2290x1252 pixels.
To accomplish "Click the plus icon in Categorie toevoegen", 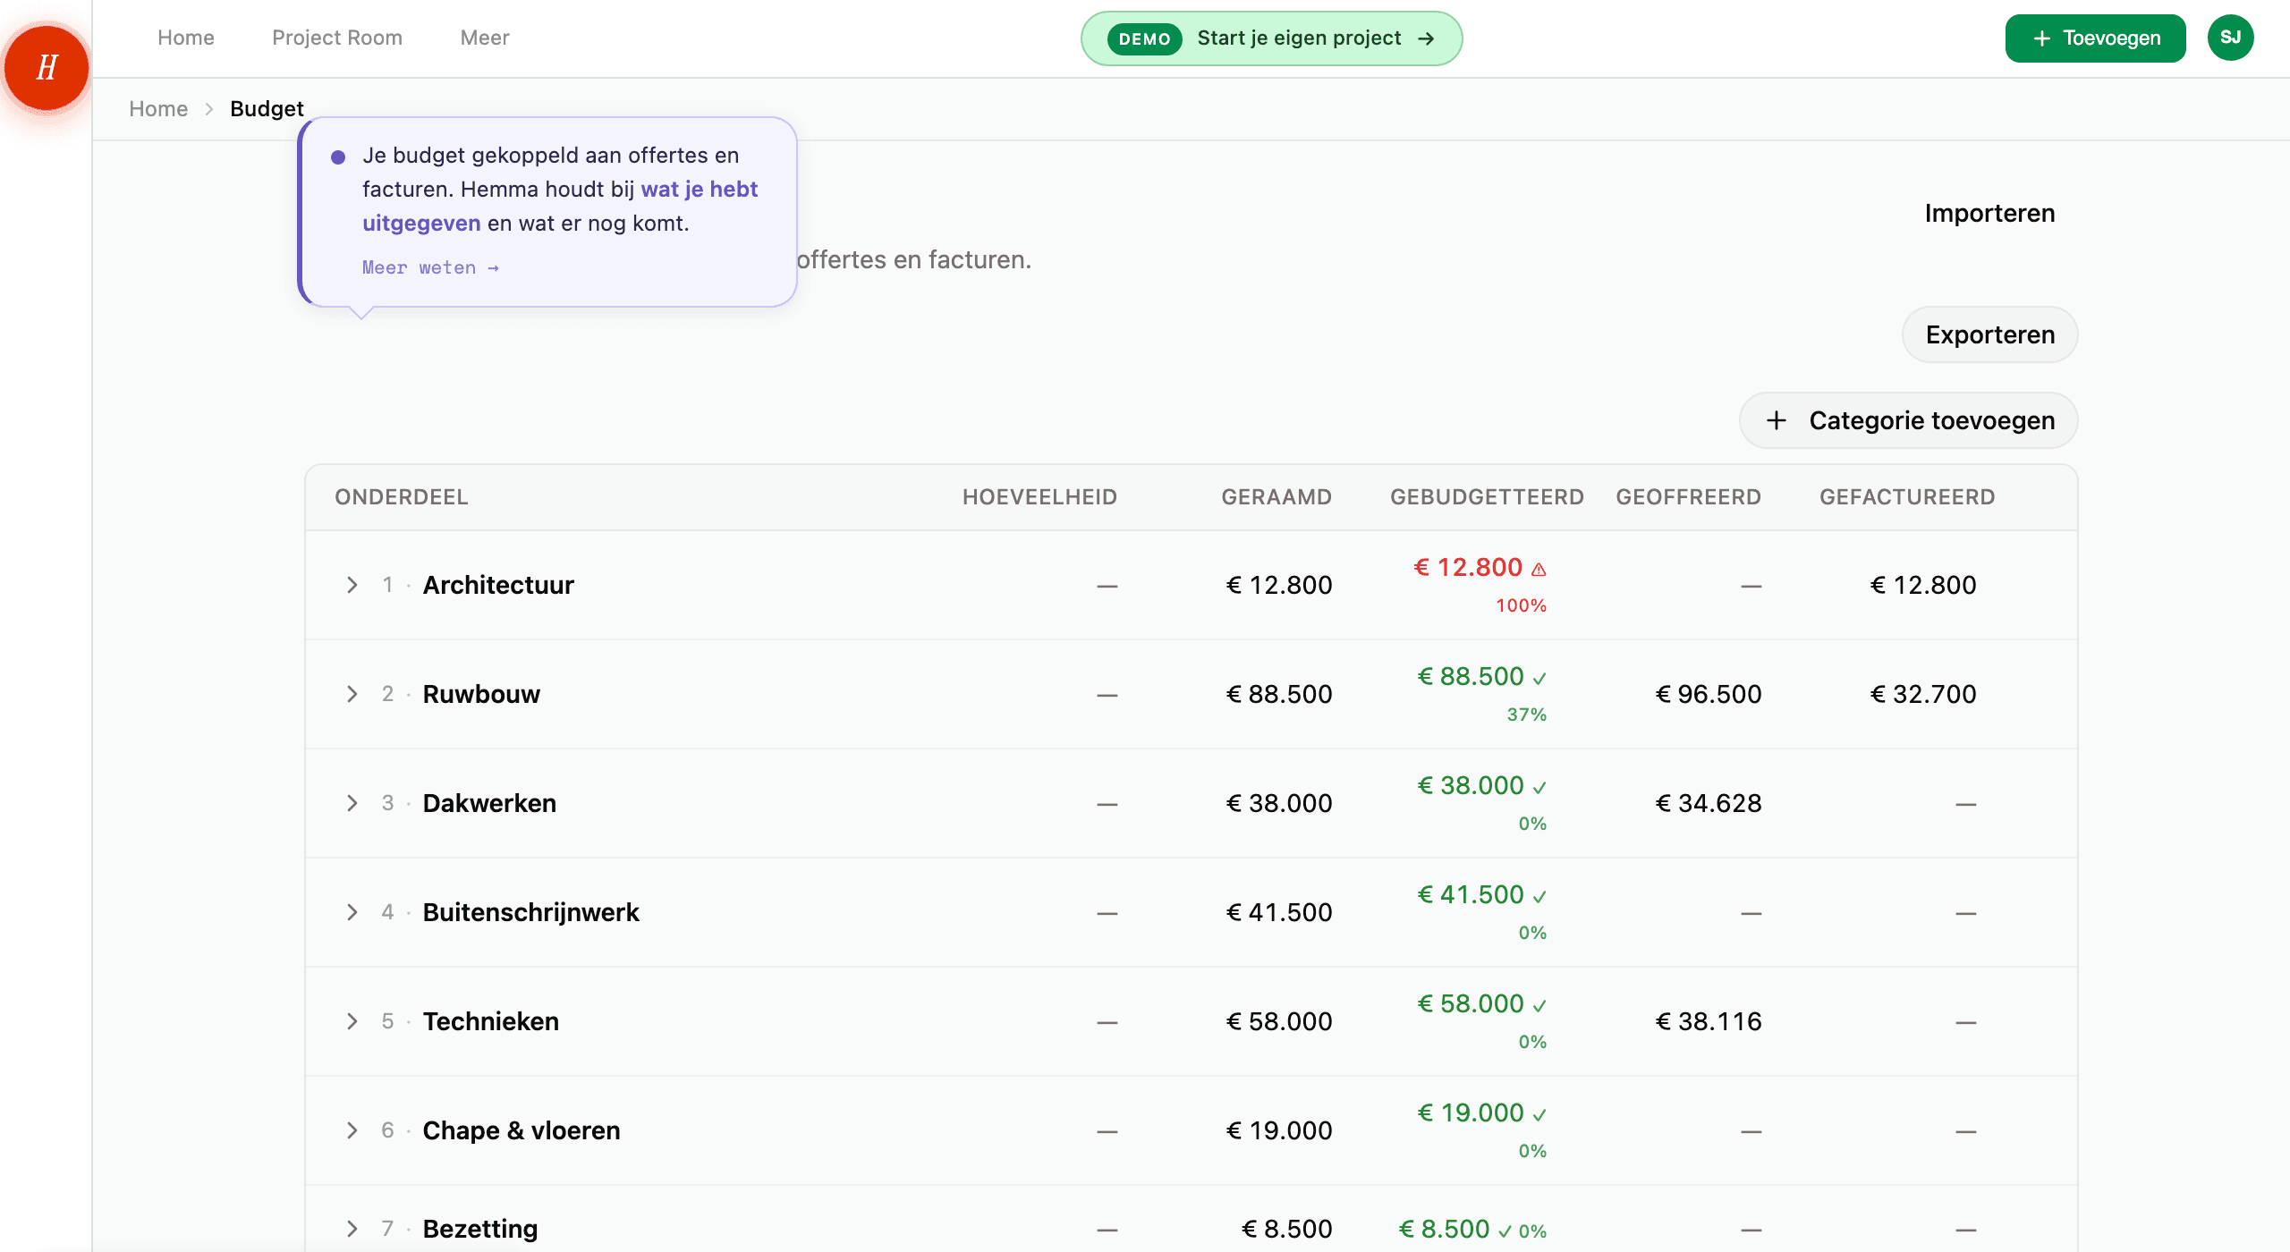I will pyautogui.click(x=1777, y=420).
